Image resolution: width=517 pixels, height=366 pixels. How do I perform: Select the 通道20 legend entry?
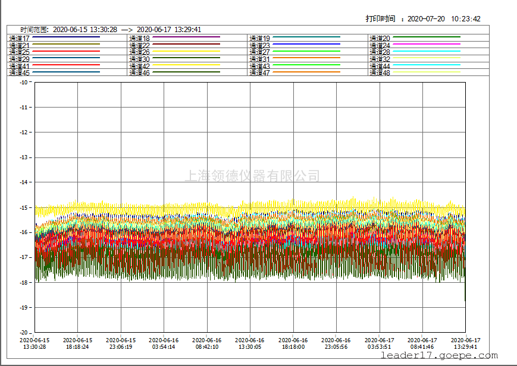point(380,38)
